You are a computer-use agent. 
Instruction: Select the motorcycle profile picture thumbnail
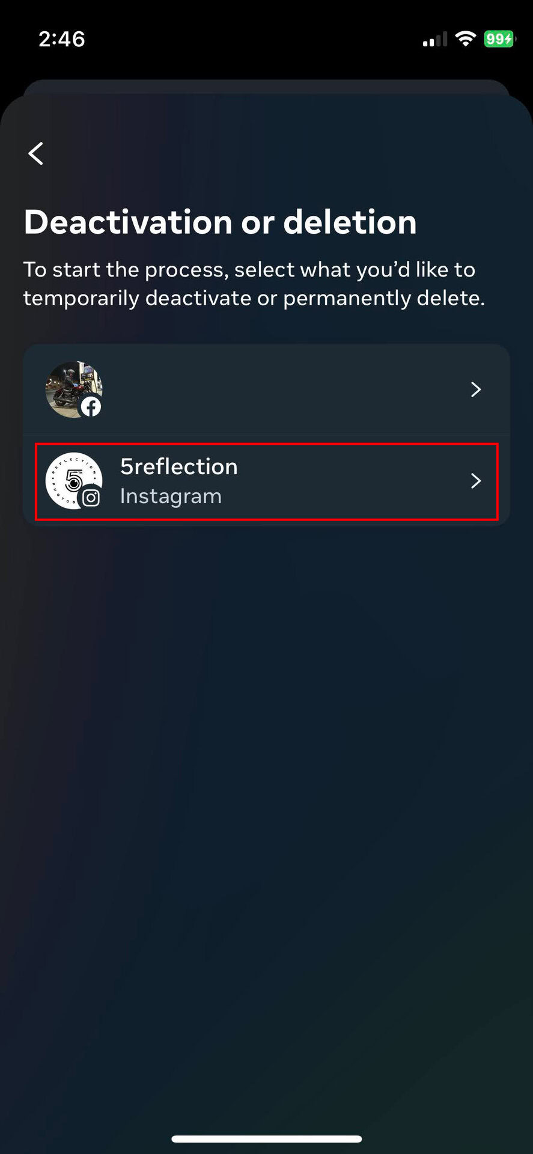[70, 385]
